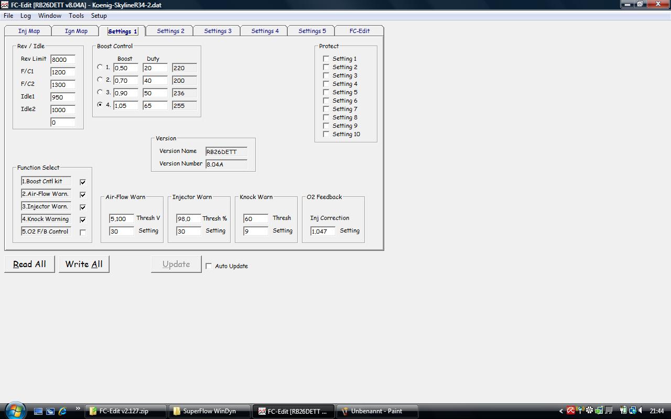Enable the 5.O2 F/B Control checkbox
This screenshot has width=671, height=419.
pyautogui.click(x=83, y=232)
